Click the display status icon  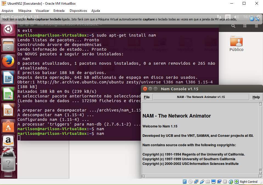(x=213, y=182)
